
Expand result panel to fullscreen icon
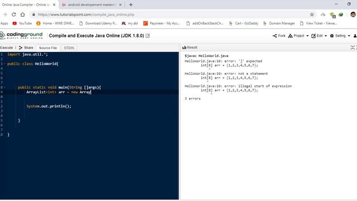(353, 47)
